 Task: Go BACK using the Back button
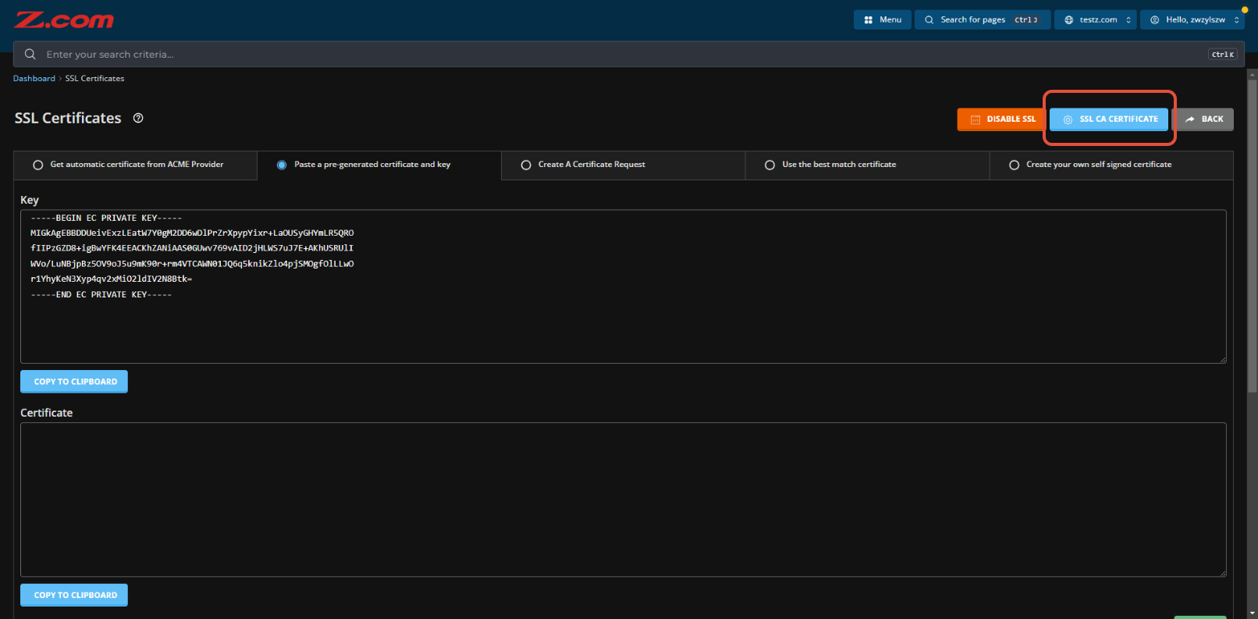[1203, 119]
